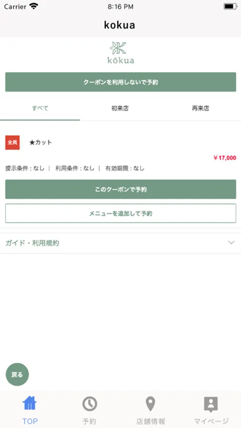Click メニューを追加して予約 button
241x428 pixels.
[121, 213]
